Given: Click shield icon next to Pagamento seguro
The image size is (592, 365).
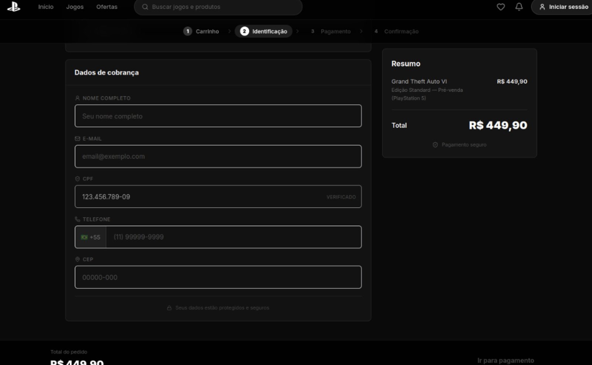Looking at the screenshot, I should (435, 145).
